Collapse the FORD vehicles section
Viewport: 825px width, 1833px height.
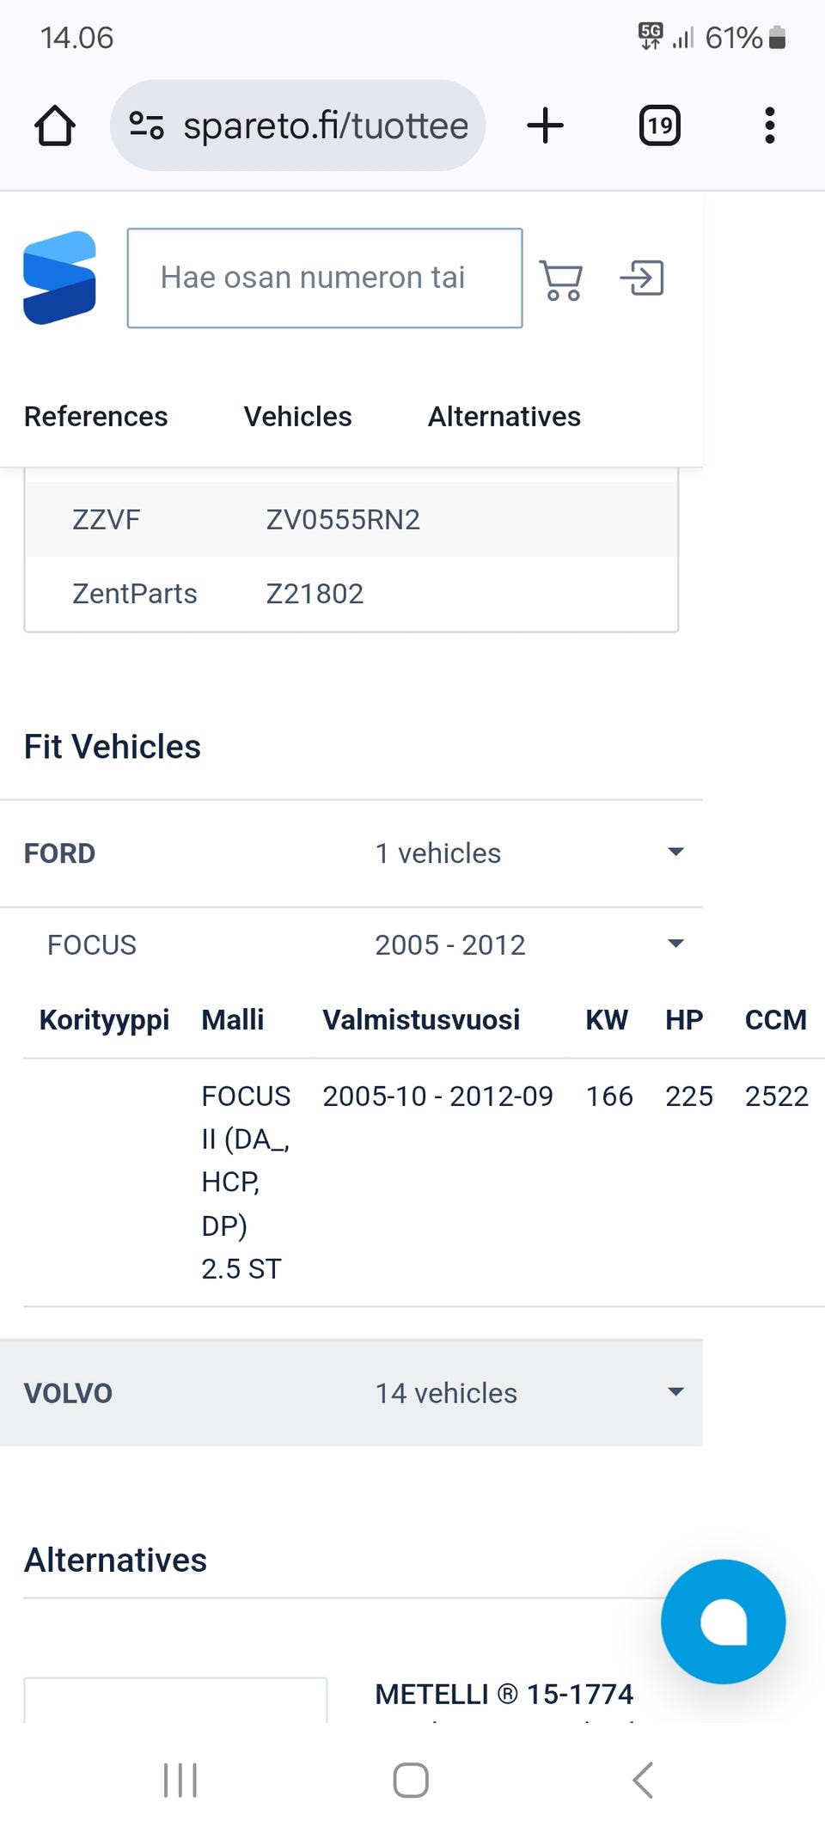675,852
